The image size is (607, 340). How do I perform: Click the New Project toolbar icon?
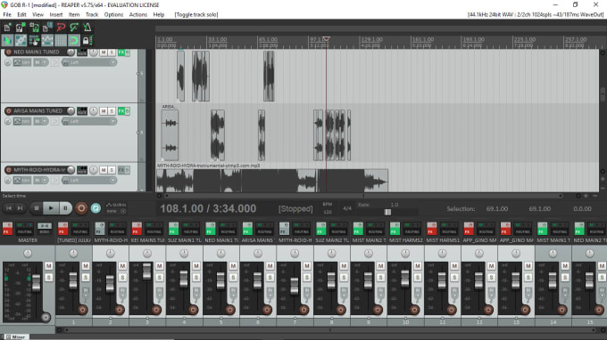coord(7,28)
